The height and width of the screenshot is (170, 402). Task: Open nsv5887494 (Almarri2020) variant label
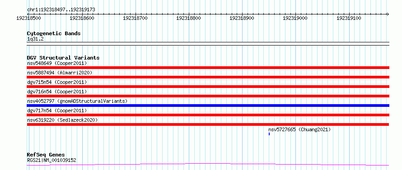(x=60, y=73)
